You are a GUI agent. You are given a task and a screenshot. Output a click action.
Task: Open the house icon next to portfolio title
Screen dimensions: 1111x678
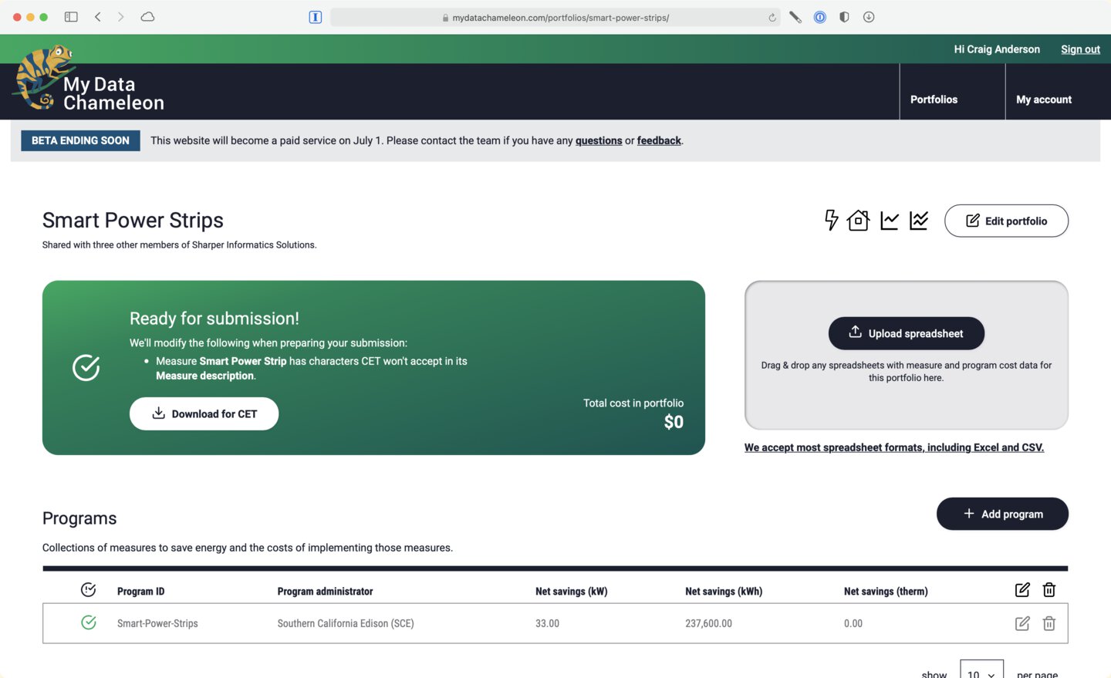click(858, 221)
